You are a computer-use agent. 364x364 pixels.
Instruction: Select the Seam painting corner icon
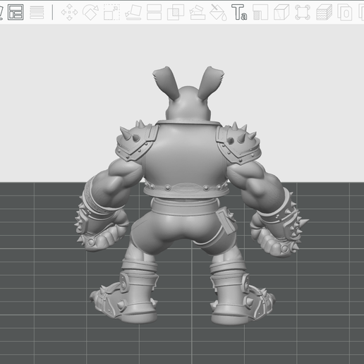point(260,12)
